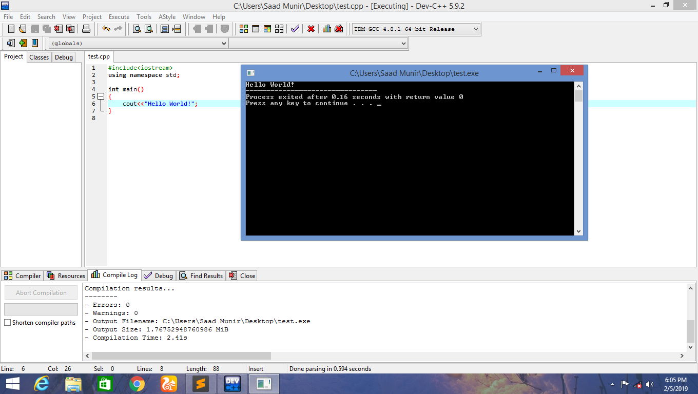Create a new source file from toolbar
The image size is (698, 394).
(11, 29)
